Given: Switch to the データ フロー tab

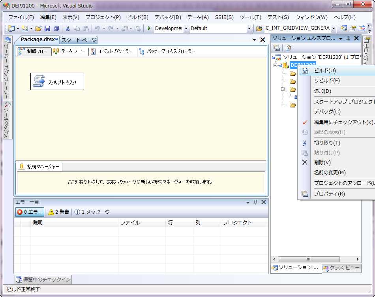Looking at the screenshot, I should click(69, 51).
